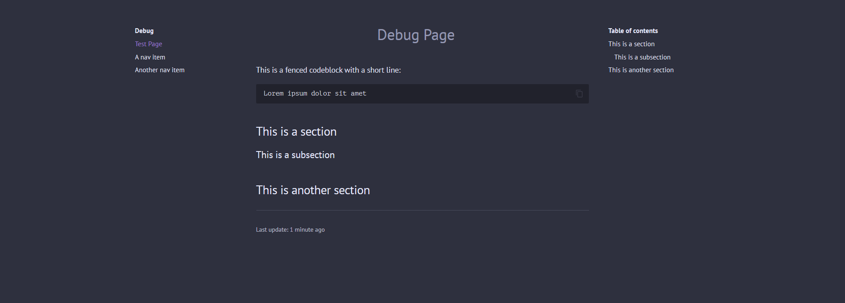Click the 'Lorem ipsum dolor sit amet' code text

click(x=315, y=93)
